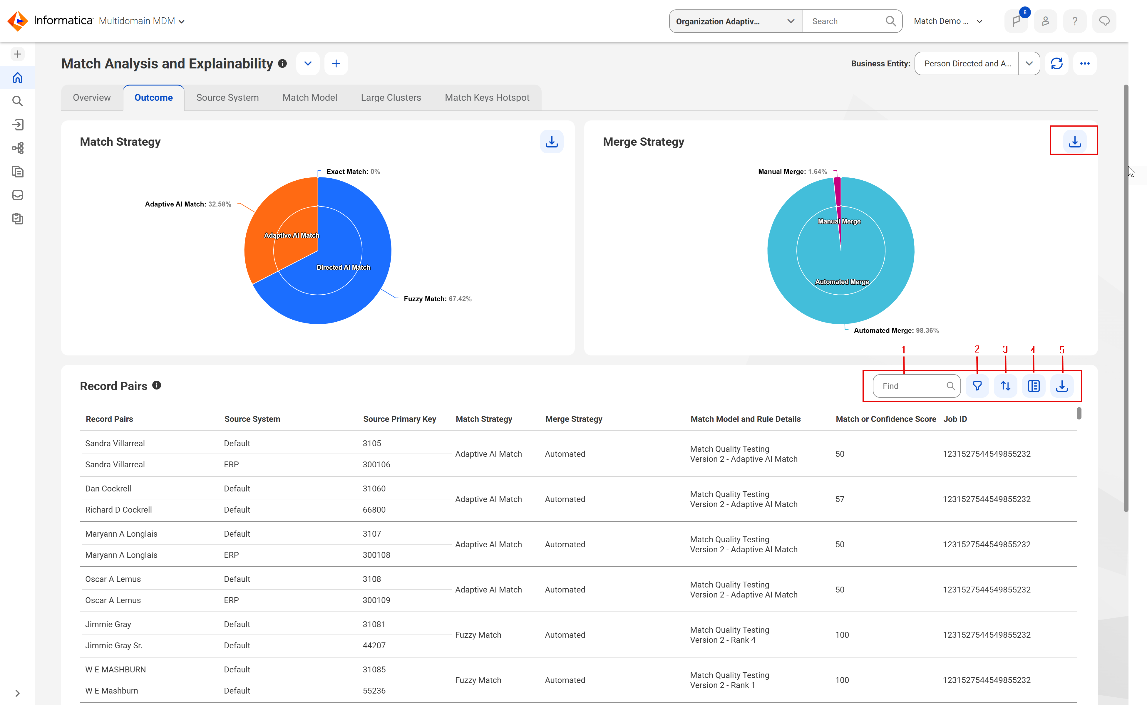Click source primary key 300109
This screenshot has width=1147, height=705.
click(376, 600)
